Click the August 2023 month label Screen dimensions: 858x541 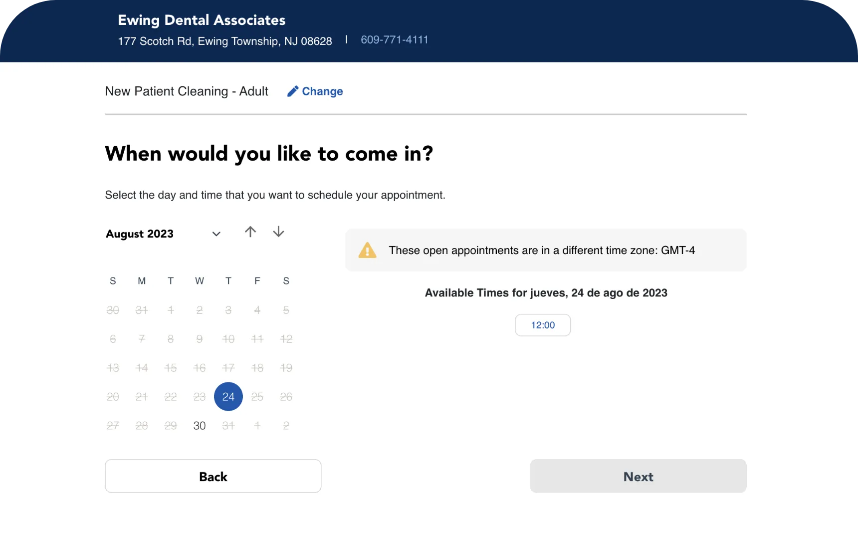pos(140,234)
